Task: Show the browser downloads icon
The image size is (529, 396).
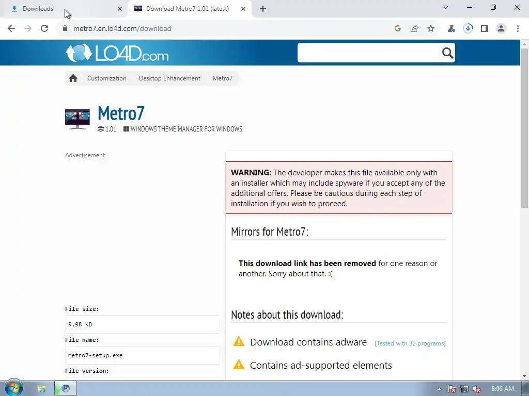Action: 468,29
